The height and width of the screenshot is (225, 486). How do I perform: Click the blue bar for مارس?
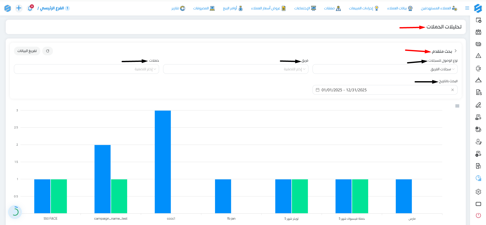(404, 196)
